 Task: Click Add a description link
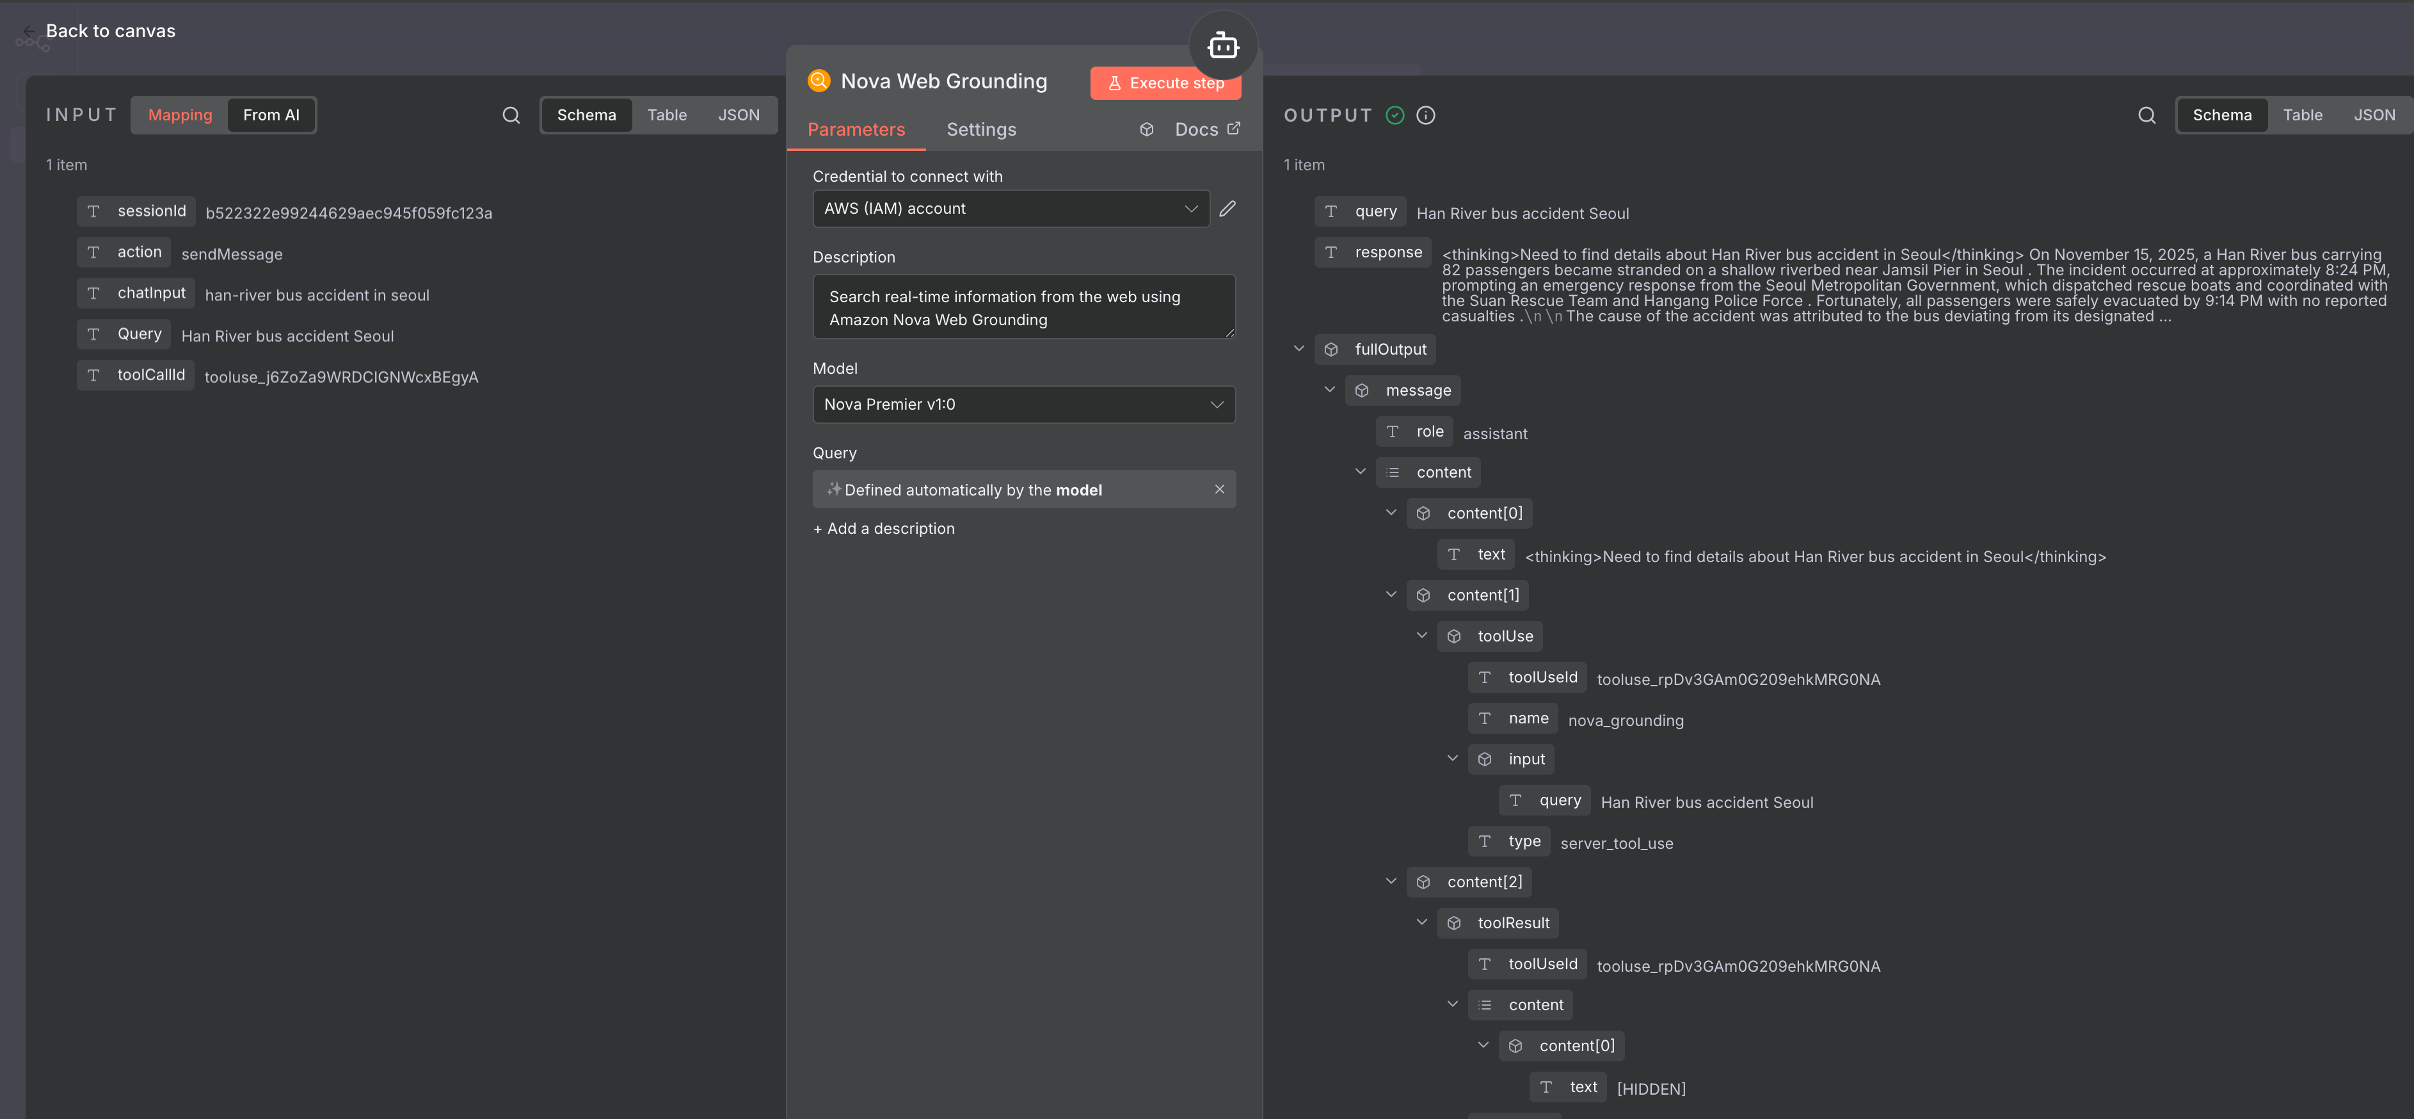tap(884, 529)
